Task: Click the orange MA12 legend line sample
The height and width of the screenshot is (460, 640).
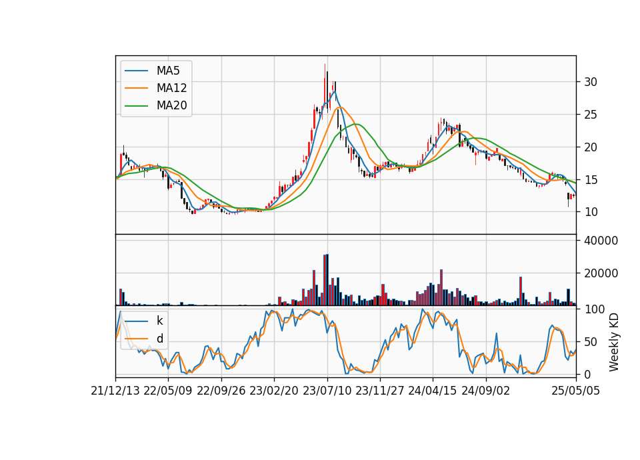Action: (x=136, y=88)
